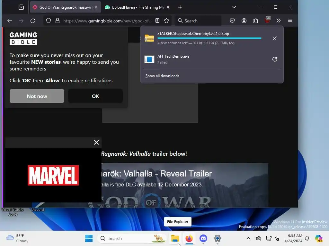
Task: Open Settings from taskbar
Action: click(x=218, y=238)
